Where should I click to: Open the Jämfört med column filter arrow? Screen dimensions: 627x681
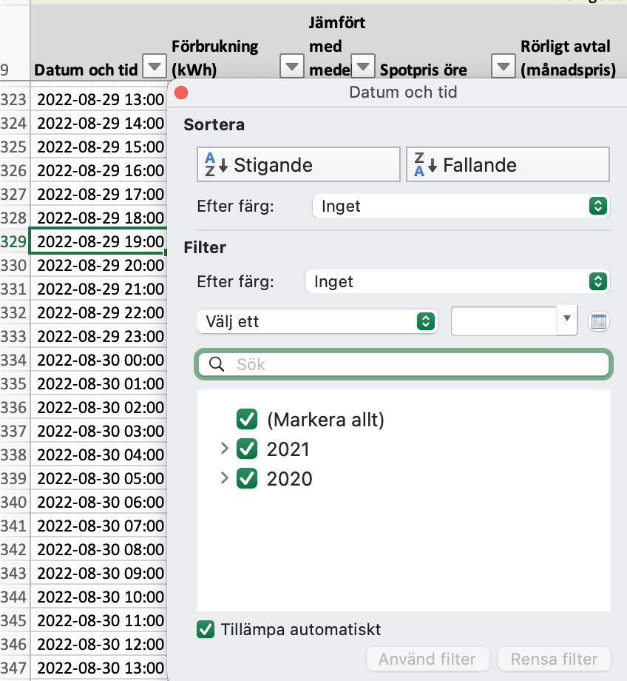tap(363, 66)
